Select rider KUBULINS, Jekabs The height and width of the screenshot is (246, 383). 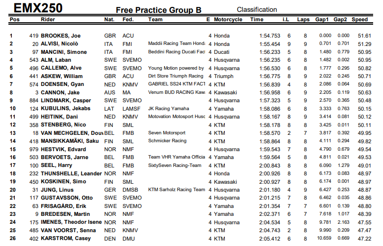click(x=65, y=109)
